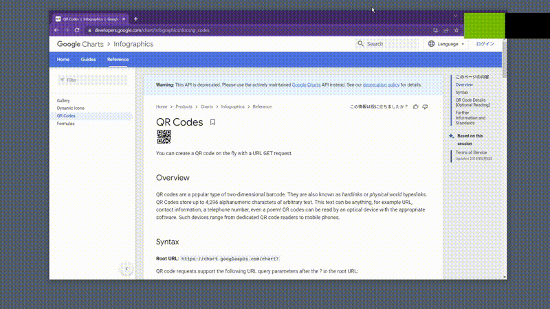
Task: Click the address bar URL
Action: [152, 30]
